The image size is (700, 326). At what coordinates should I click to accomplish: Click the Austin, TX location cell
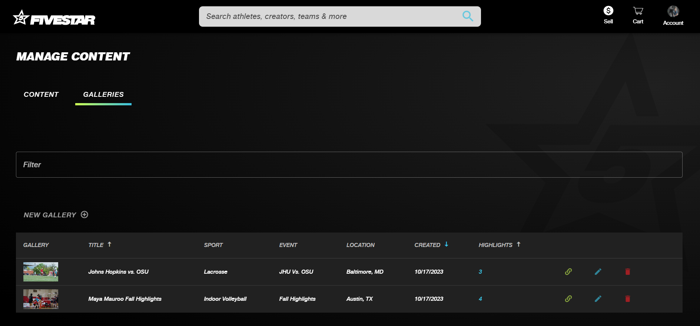(x=359, y=299)
